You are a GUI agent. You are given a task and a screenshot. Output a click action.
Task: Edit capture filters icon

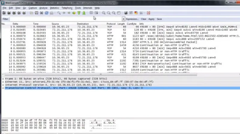(x=126, y=13)
